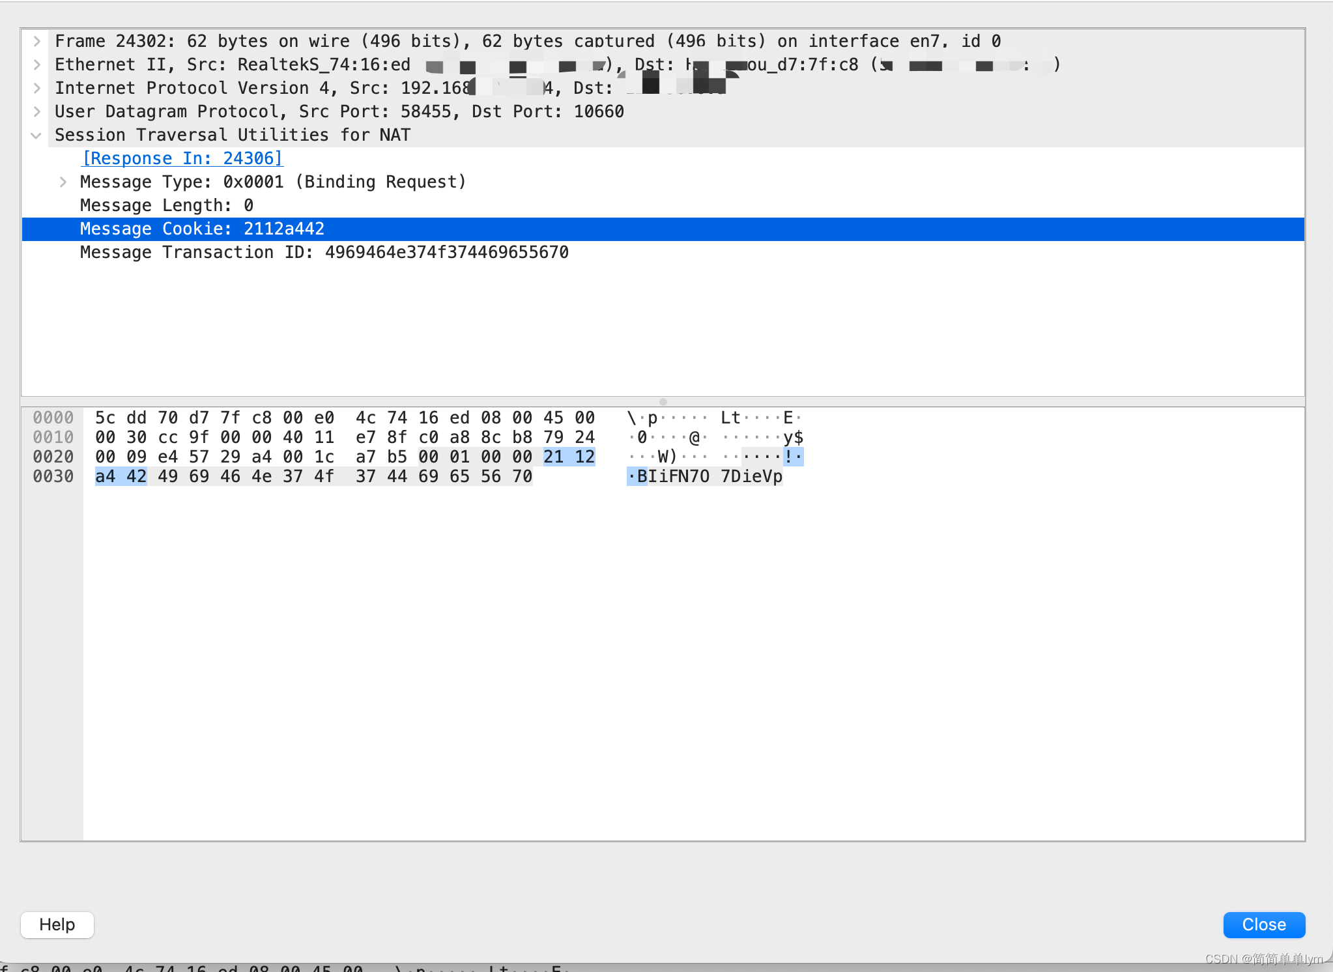Click hex offset 0020
Screen dimensions: 1333x972
pos(53,457)
